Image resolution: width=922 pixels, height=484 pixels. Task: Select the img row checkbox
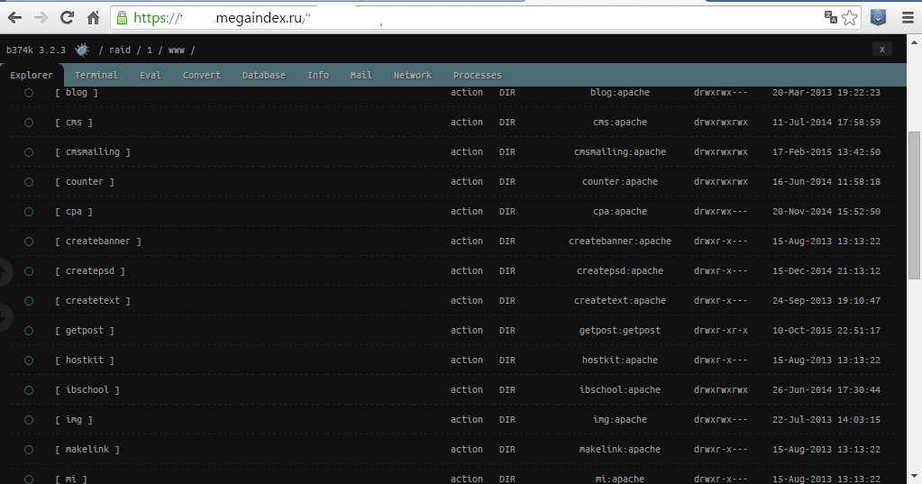tap(29, 420)
